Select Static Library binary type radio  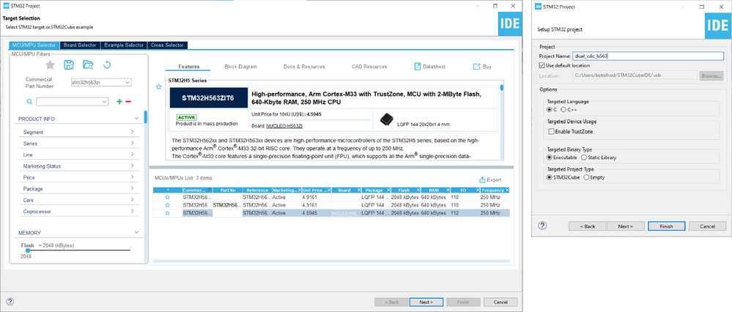click(x=584, y=157)
